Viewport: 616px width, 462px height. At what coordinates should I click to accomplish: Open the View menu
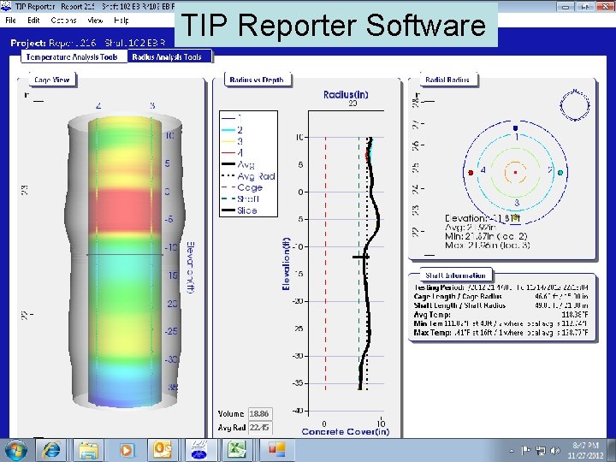(x=95, y=21)
